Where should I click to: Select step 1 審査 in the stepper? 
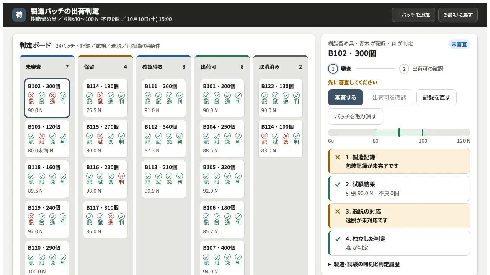tap(340, 69)
